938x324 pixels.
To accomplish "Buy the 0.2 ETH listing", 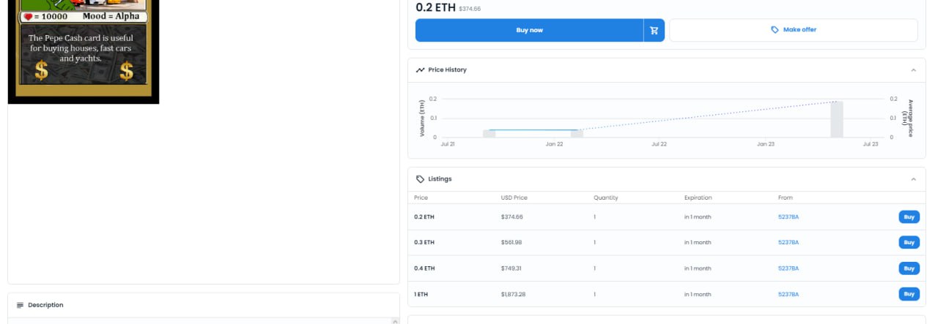I will coord(909,217).
